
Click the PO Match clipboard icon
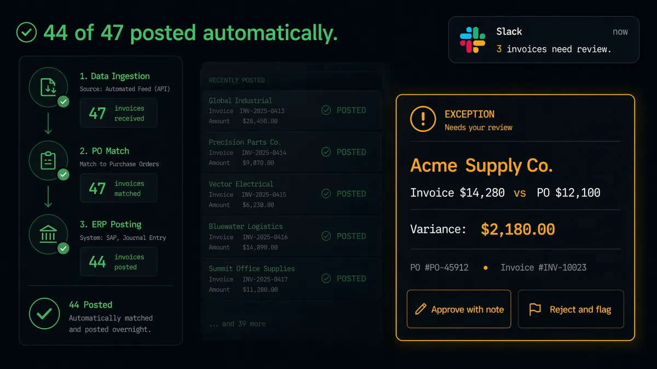point(48,160)
